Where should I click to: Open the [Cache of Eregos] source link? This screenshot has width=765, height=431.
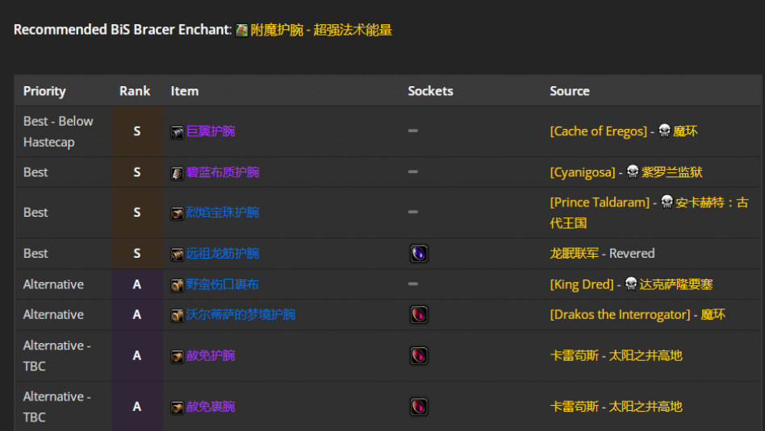(598, 131)
